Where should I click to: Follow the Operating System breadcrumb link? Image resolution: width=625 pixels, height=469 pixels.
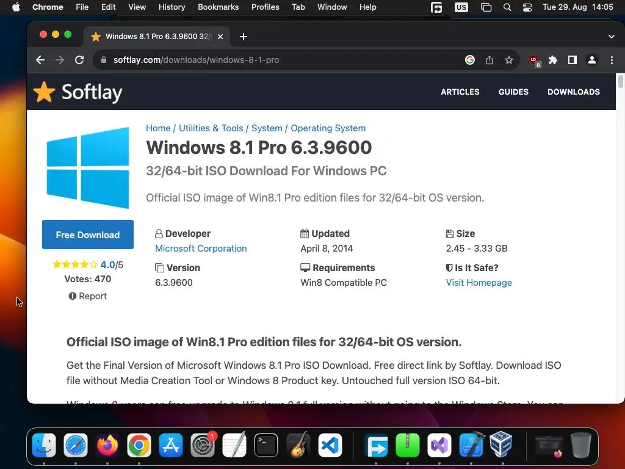click(x=328, y=128)
